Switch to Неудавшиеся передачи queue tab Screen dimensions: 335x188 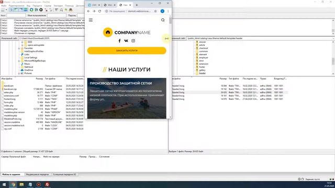click(37, 174)
